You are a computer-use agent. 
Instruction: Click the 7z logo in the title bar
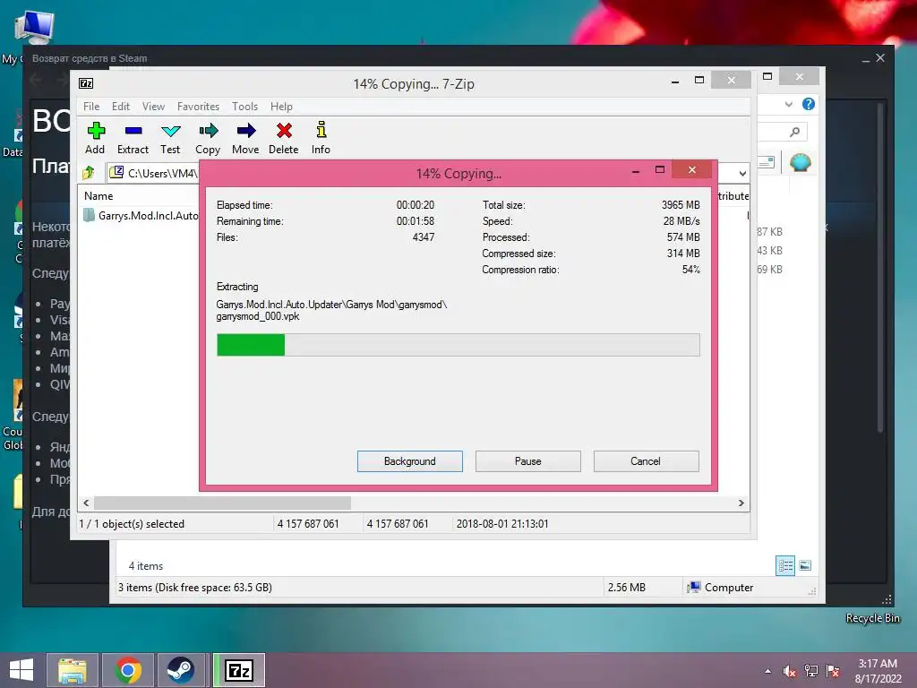click(x=86, y=83)
